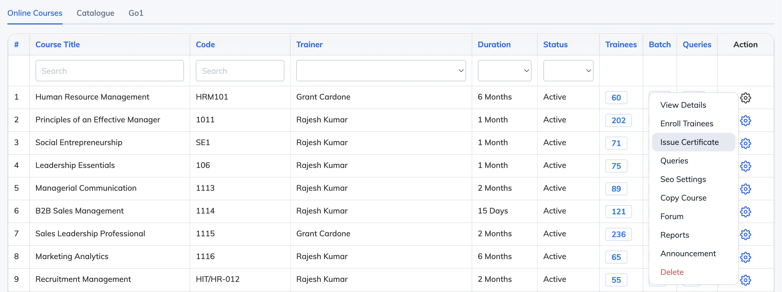Sort by Course Title column header
Viewport: 782px width, 292px height.
(x=57, y=44)
